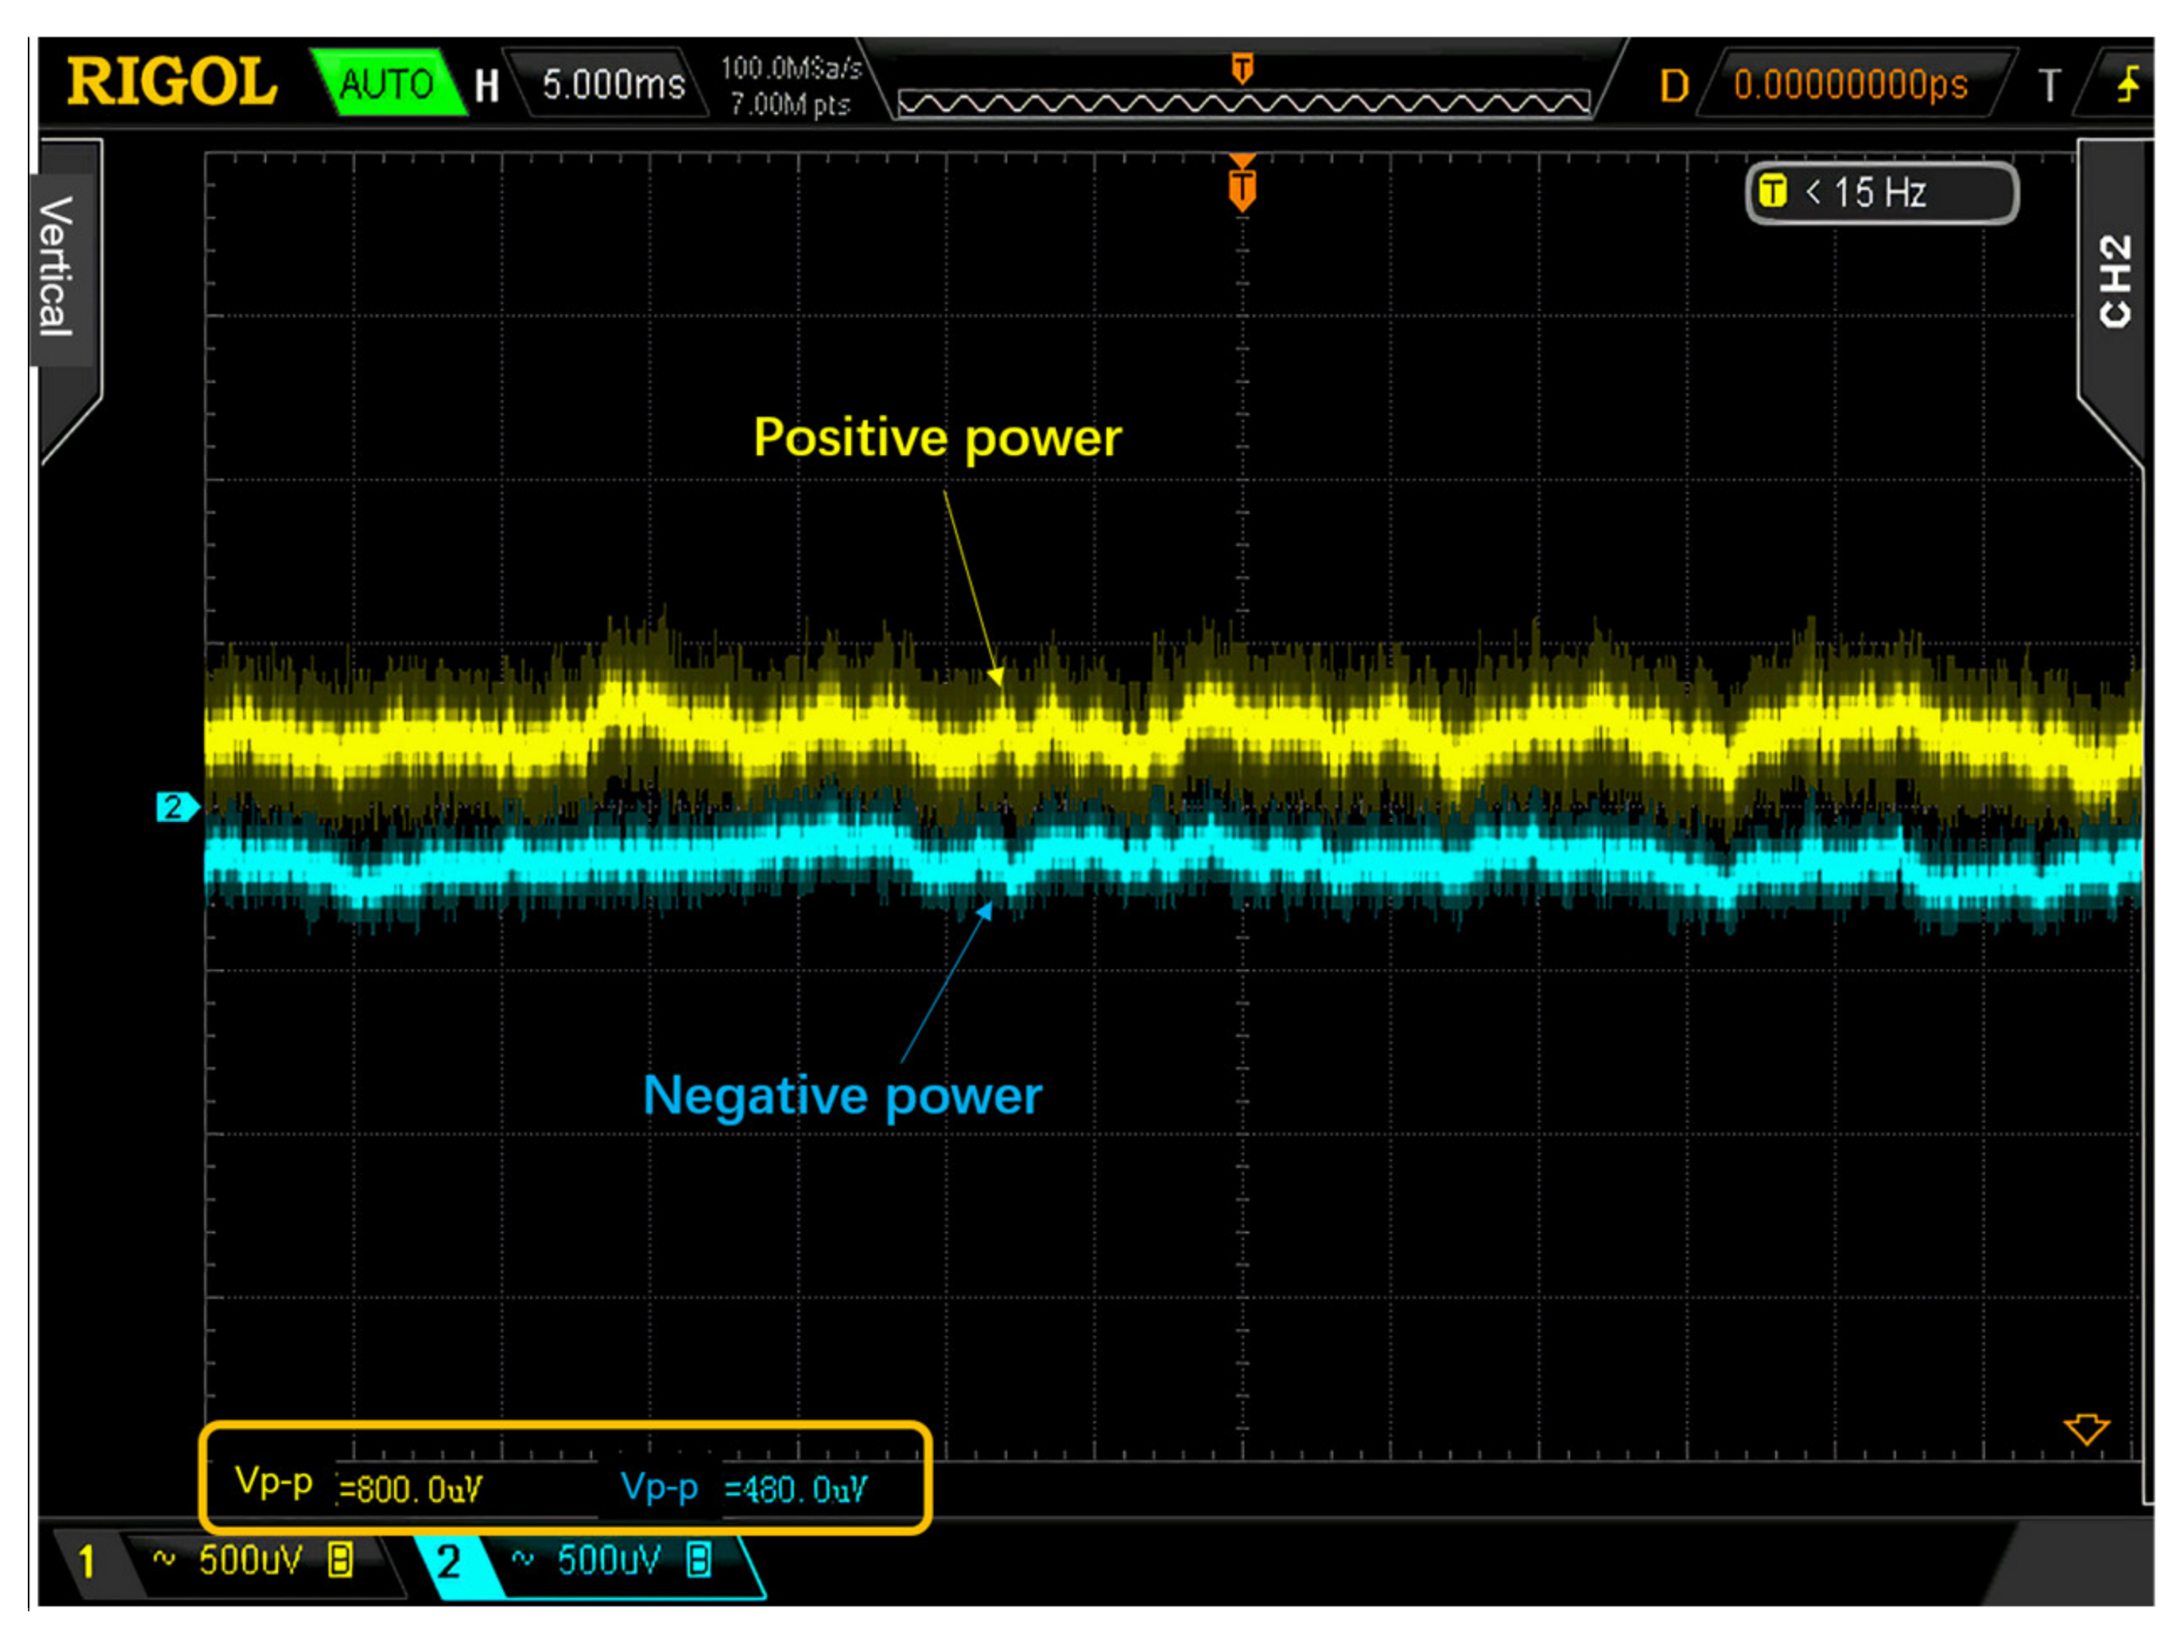Select the 0.00000000ps delay value
The image size is (2181, 1645).
pos(1850,85)
